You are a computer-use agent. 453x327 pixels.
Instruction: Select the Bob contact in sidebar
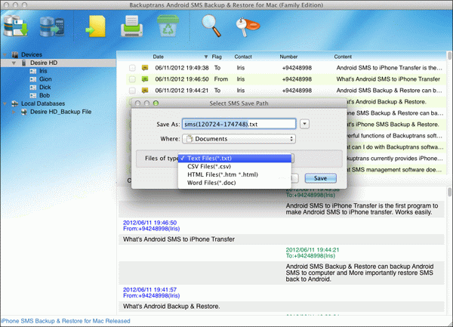45,95
